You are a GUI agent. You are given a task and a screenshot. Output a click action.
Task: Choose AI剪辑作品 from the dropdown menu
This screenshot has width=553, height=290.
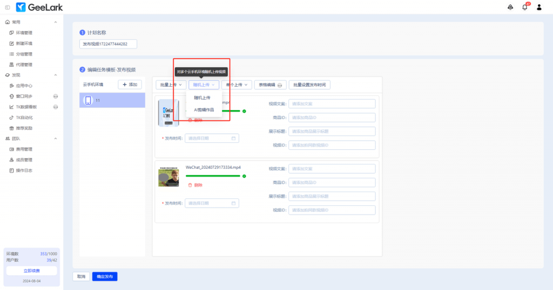pos(204,109)
